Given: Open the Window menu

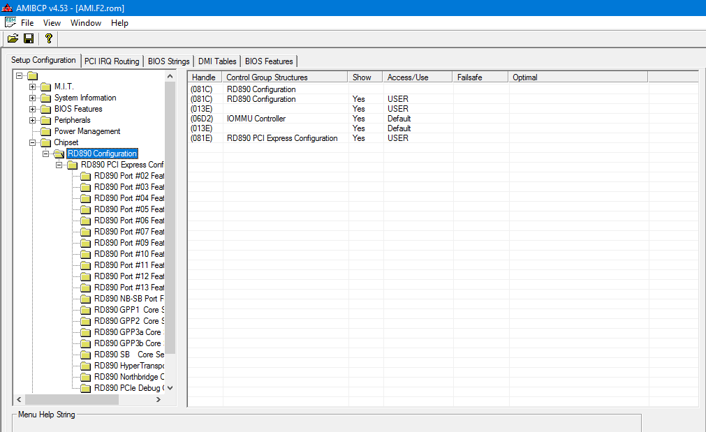Looking at the screenshot, I should (x=86, y=23).
